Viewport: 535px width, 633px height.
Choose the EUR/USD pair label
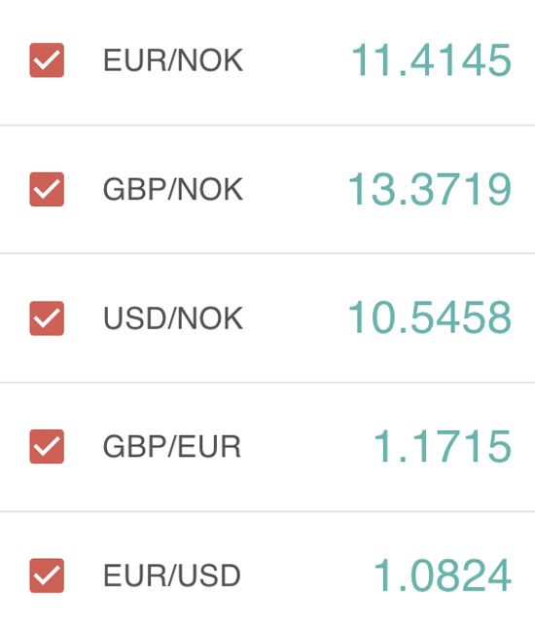pos(172,576)
